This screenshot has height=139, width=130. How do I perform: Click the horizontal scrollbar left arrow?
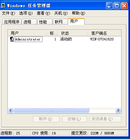coord(11,111)
